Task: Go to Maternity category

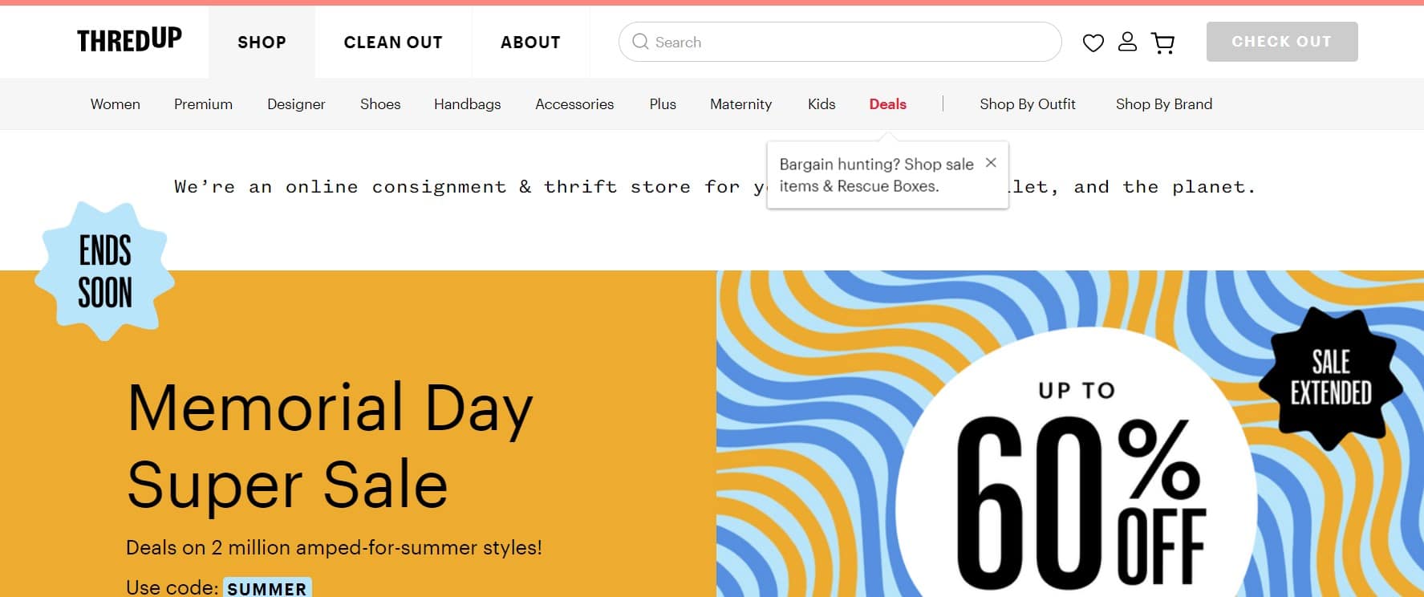Action: point(740,104)
